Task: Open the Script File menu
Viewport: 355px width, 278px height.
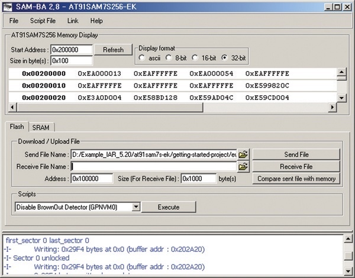Action: click(42, 21)
